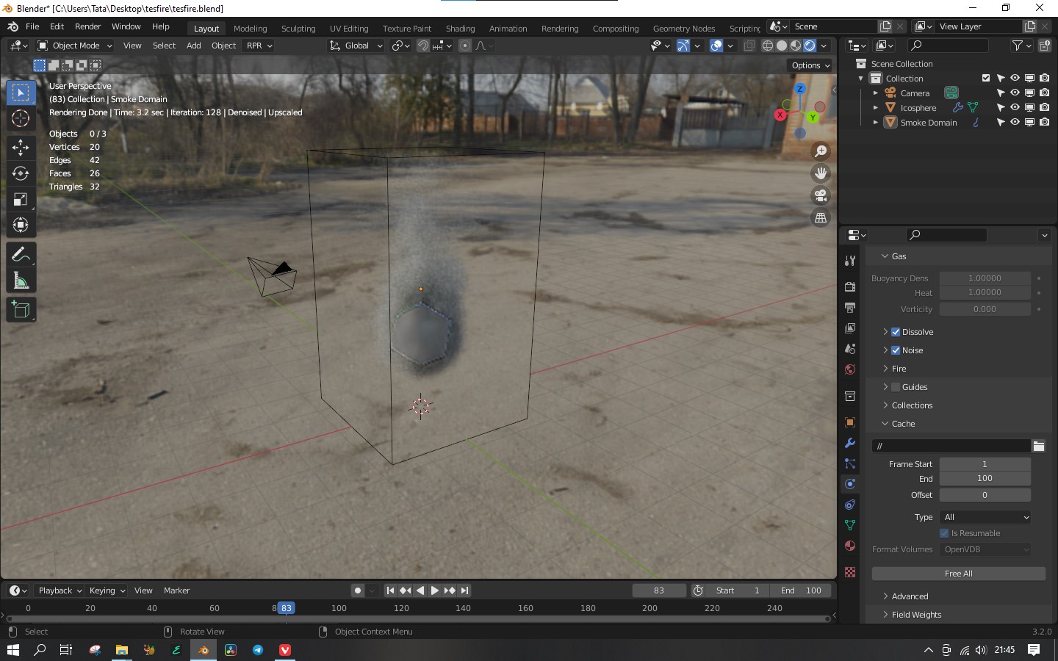Uncheck the Noise checkbox
The width and height of the screenshot is (1058, 661).
coord(895,350)
